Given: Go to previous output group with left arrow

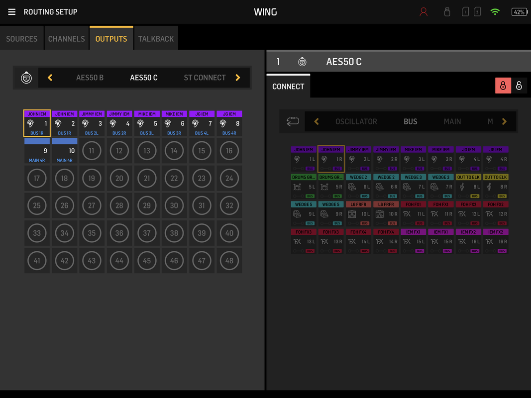Looking at the screenshot, I should (x=50, y=78).
